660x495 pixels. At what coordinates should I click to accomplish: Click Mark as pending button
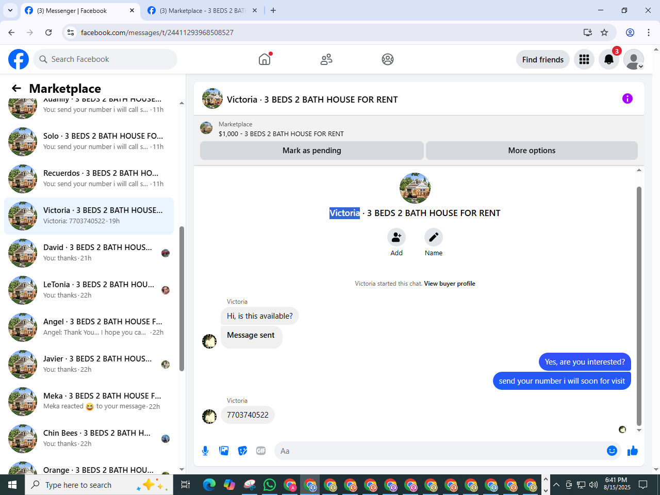[x=312, y=151]
